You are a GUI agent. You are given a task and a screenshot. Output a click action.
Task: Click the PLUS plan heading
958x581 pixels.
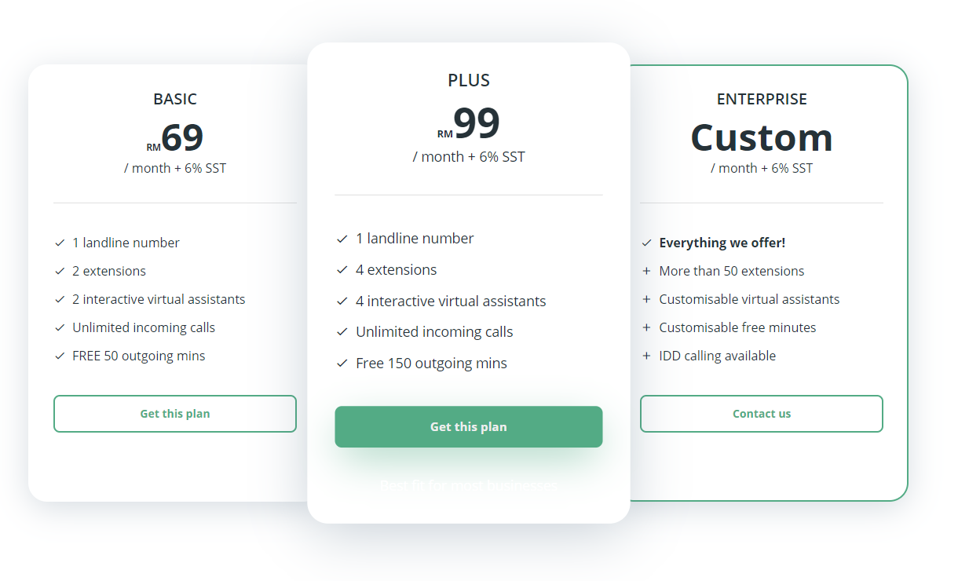469,80
